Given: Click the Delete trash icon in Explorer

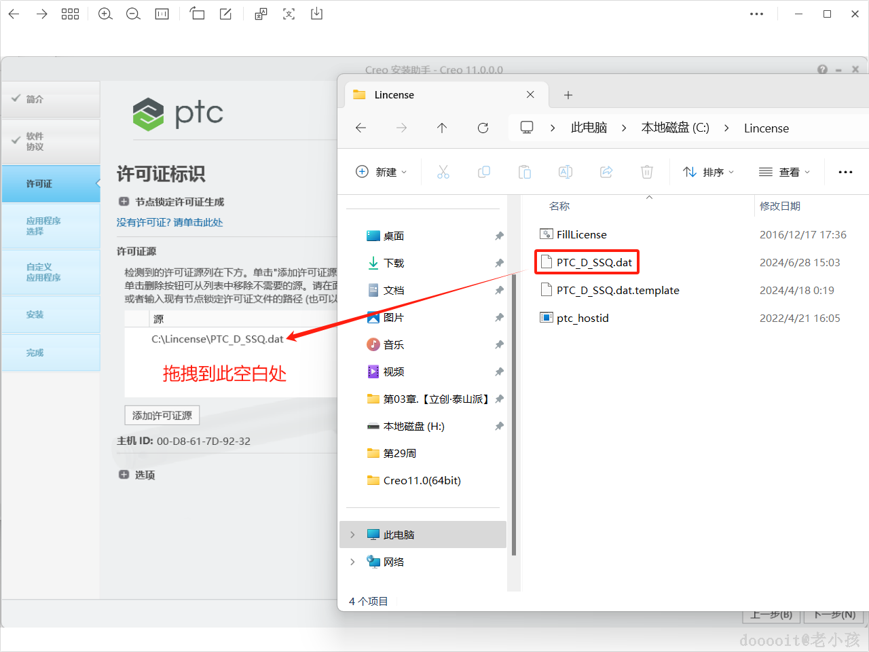Looking at the screenshot, I should tap(647, 172).
